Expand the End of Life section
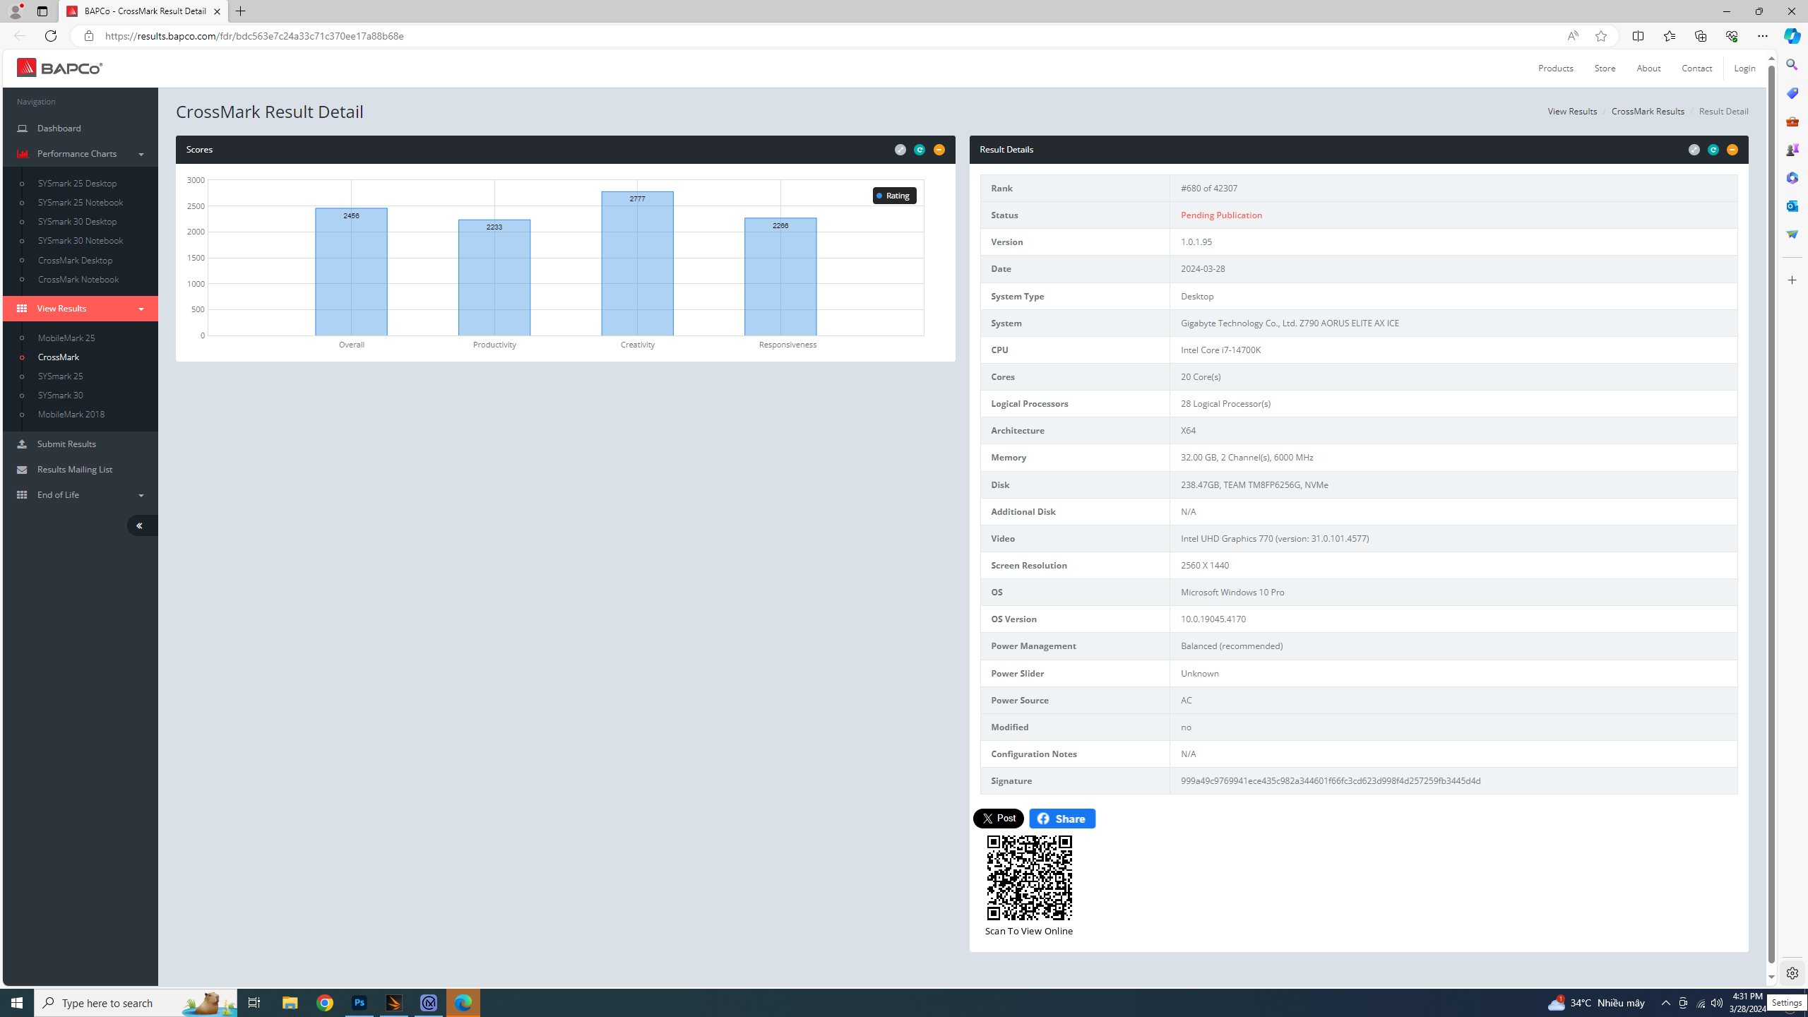1808x1017 pixels. pyautogui.click(x=81, y=494)
